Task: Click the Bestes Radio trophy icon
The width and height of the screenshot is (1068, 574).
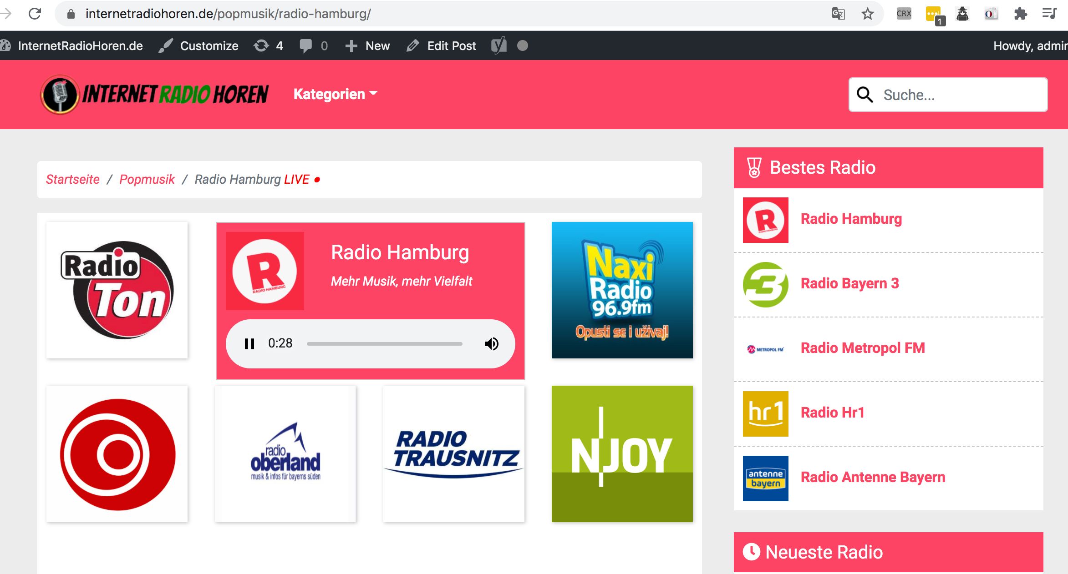Action: coord(755,167)
